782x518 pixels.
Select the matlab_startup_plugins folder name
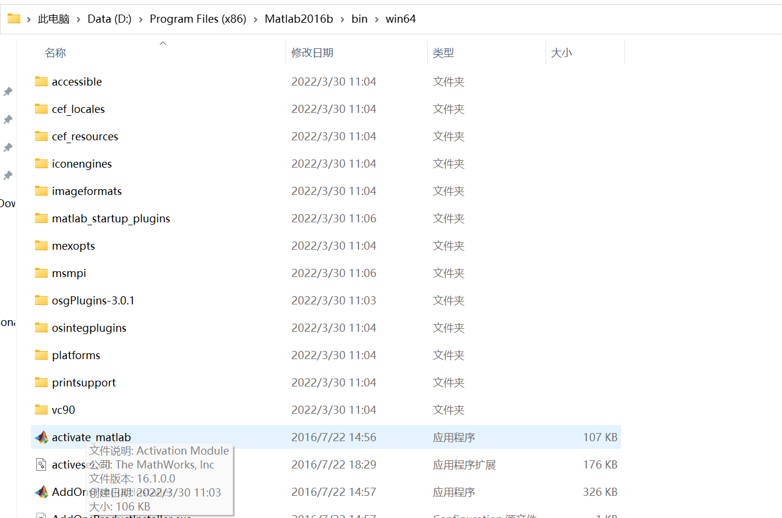click(111, 218)
